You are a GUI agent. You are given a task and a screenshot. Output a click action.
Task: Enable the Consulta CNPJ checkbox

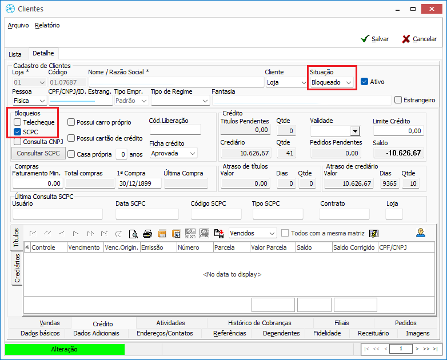coord(17,141)
